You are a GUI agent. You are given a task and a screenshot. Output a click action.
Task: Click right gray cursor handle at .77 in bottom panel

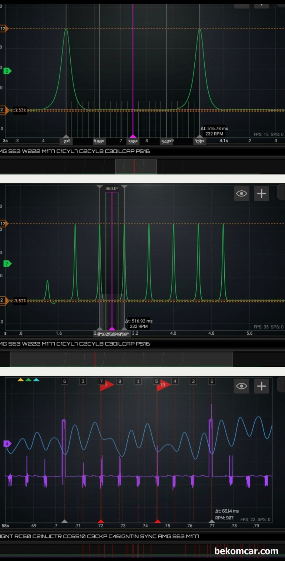[x=212, y=521]
